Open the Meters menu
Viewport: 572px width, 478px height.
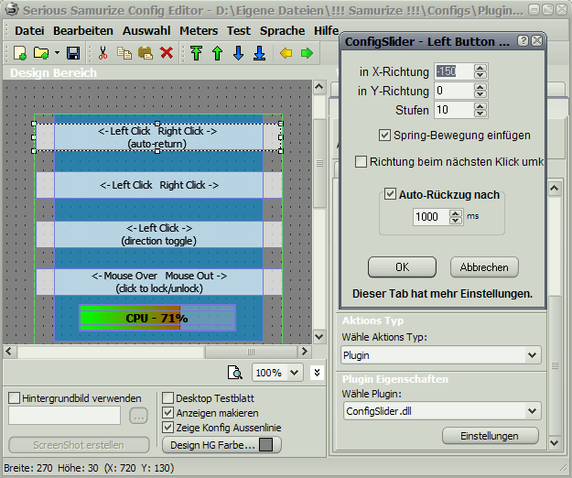click(x=199, y=30)
